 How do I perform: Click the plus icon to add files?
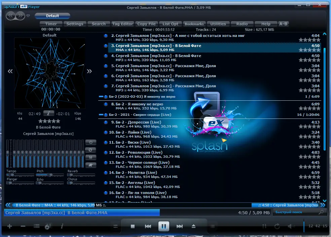coord(9,226)
